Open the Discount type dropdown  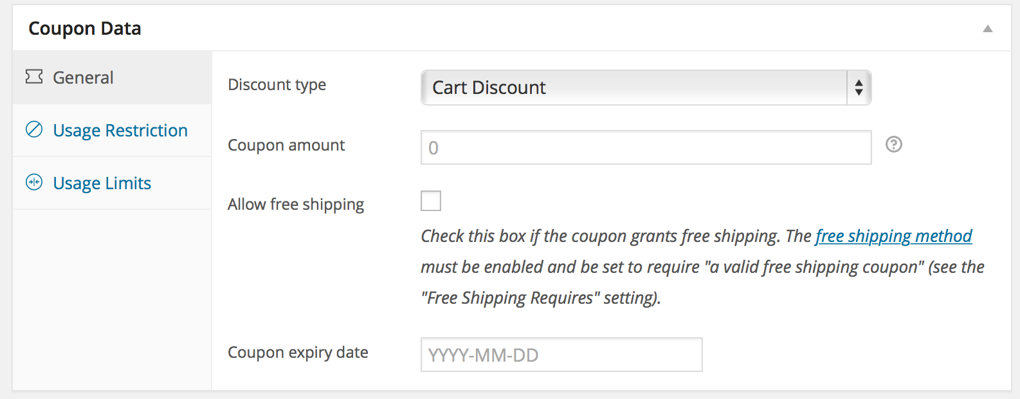[x=646, y=88]
